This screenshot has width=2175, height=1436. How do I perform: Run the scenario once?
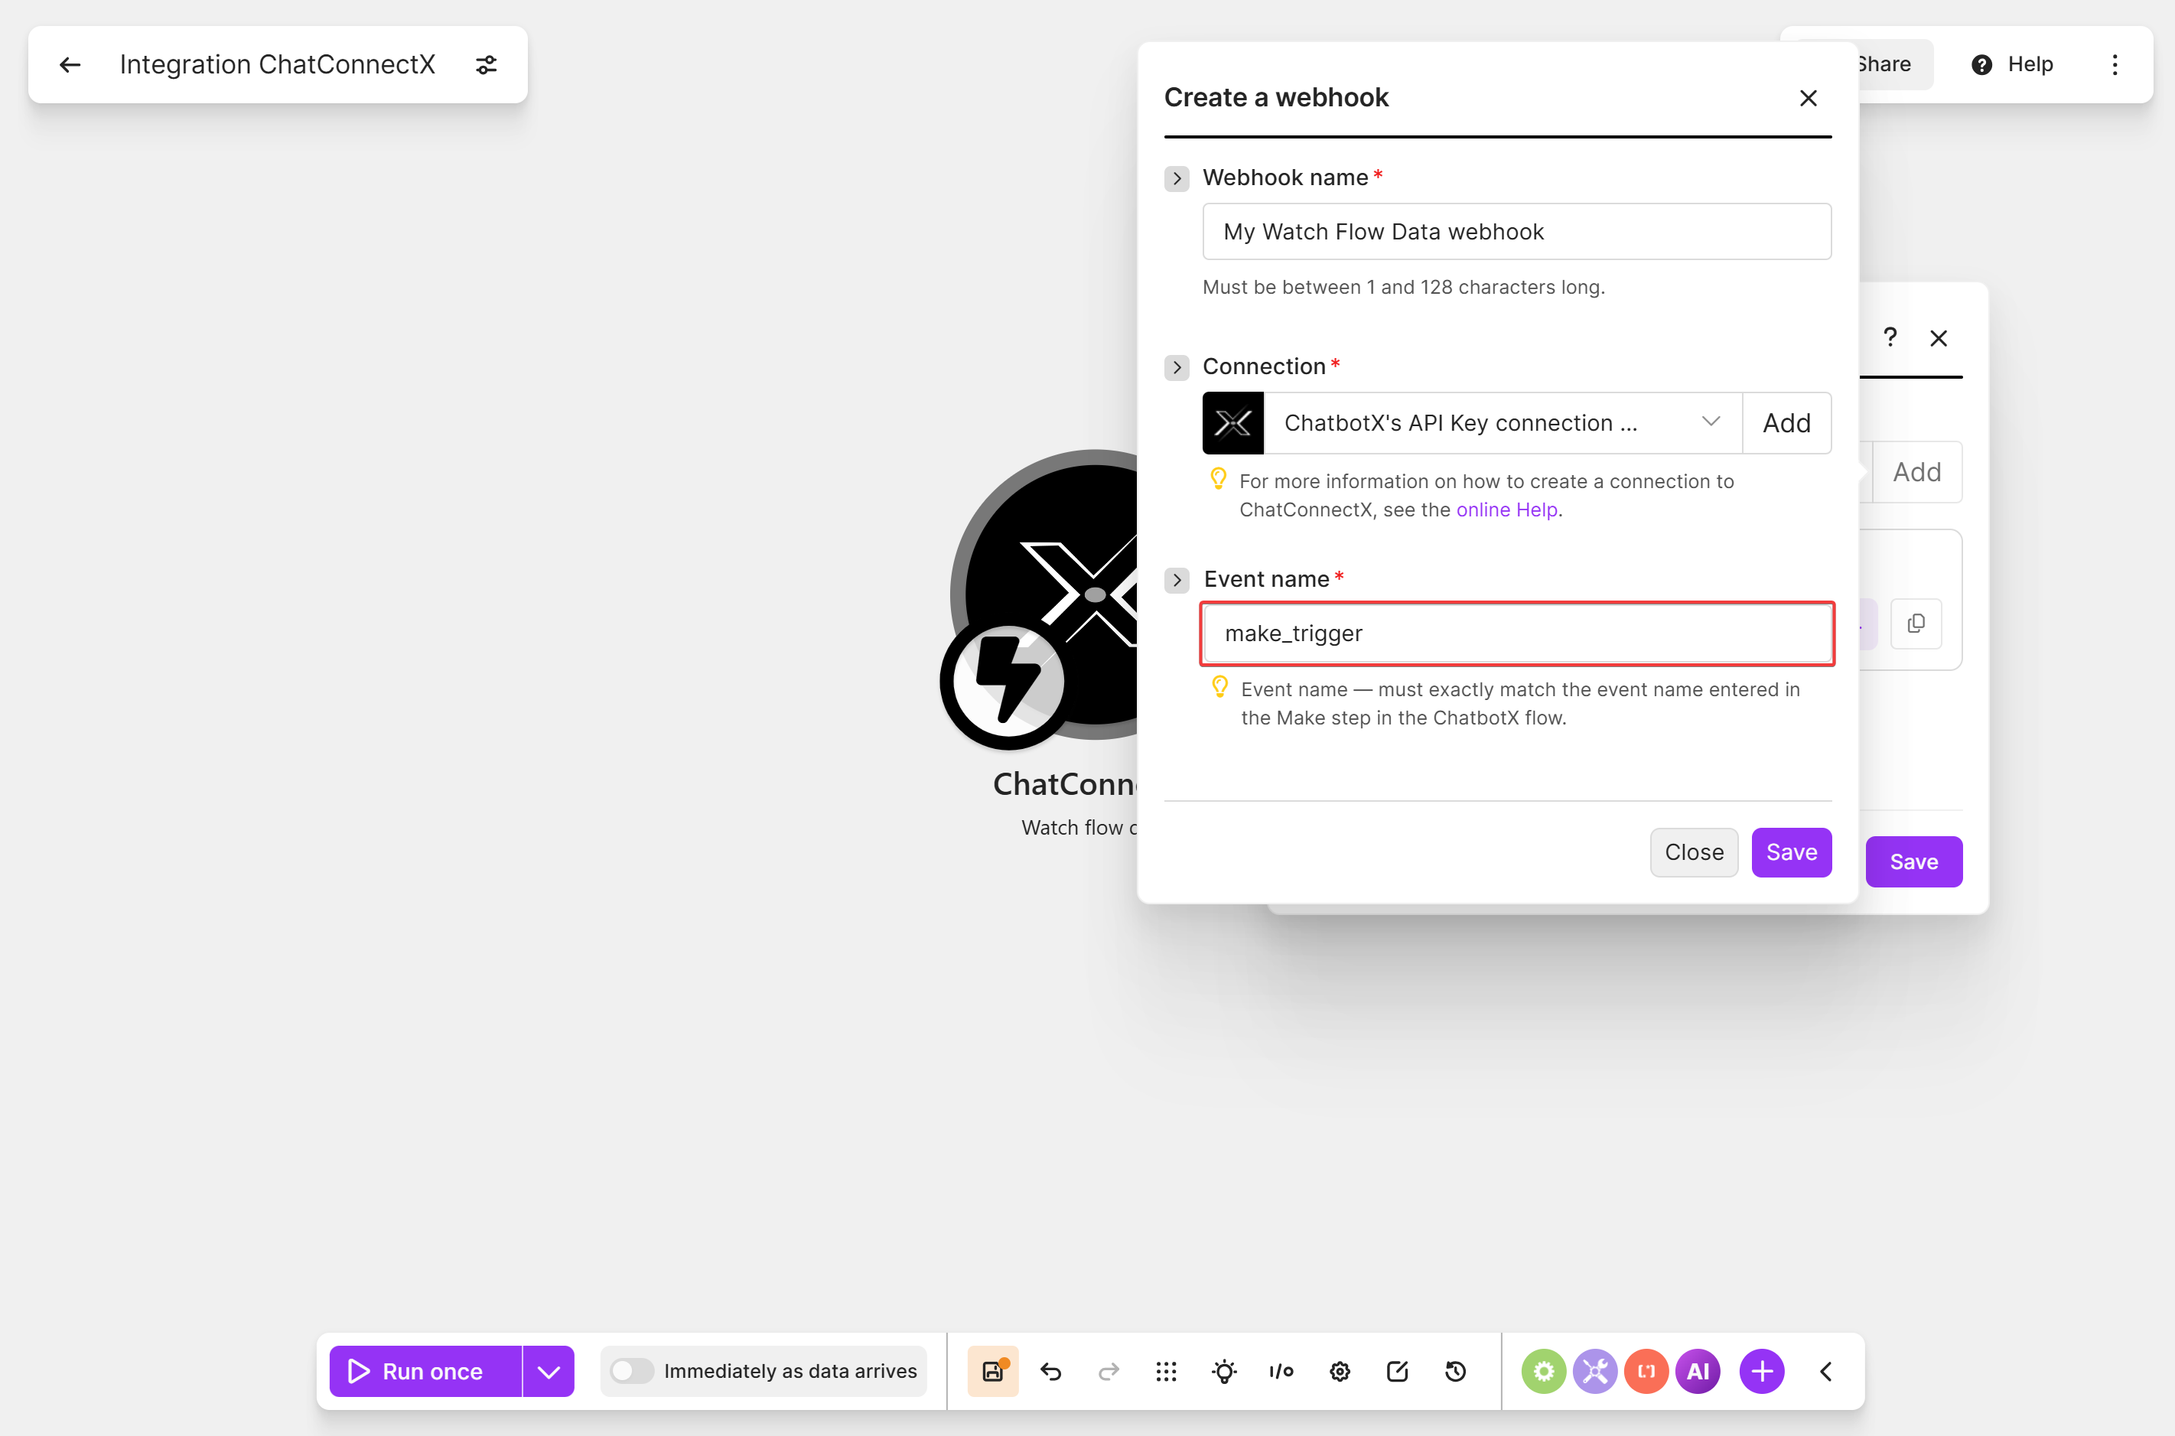click(426, 1371)
